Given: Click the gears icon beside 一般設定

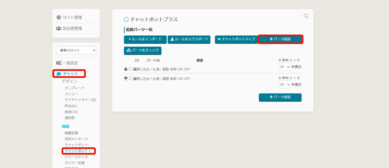Looking at the screenshot, I should pos(59,63).
